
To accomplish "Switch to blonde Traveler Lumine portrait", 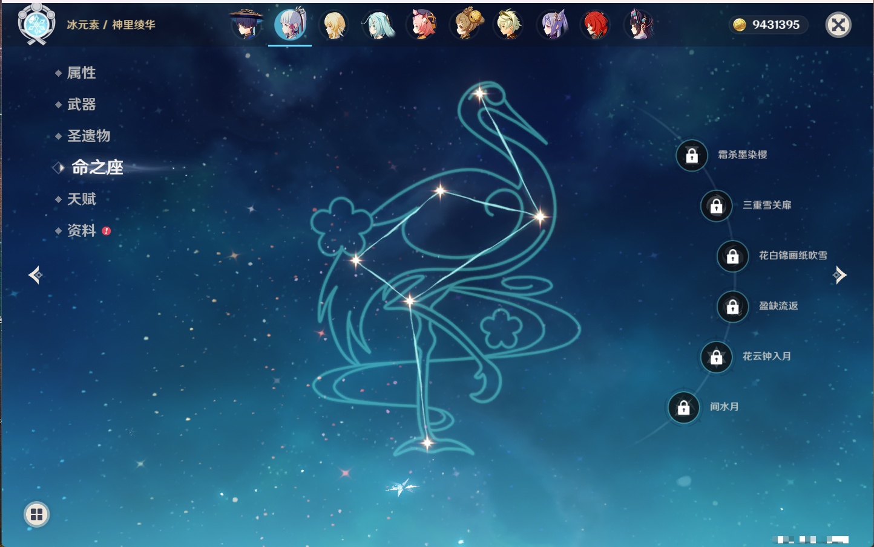I will pyautogui.click(x=333, y=25).
